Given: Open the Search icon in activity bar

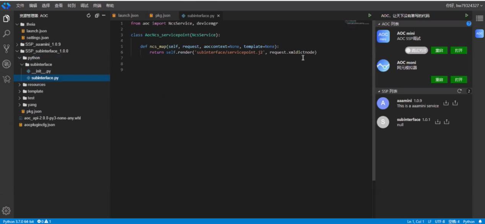Looking at the screenshot, I should click(x=6, y=34).
